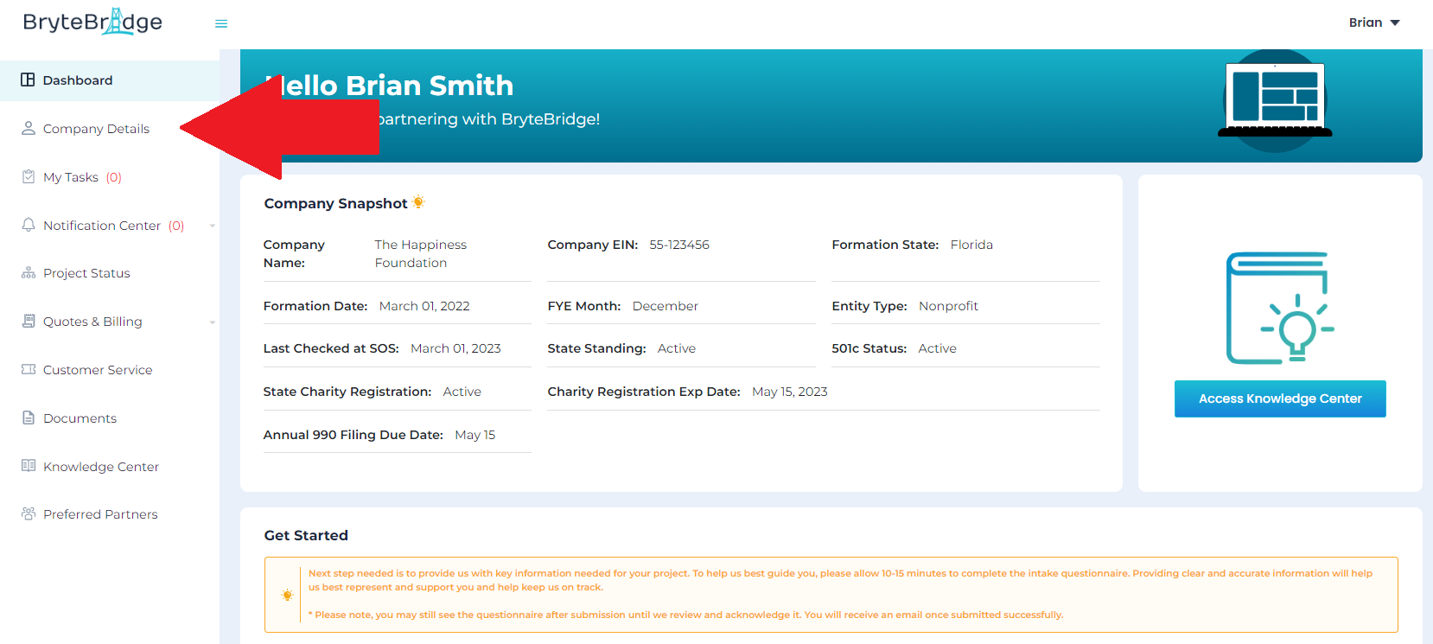Click the Company Snapshot heading

point(335,203)
